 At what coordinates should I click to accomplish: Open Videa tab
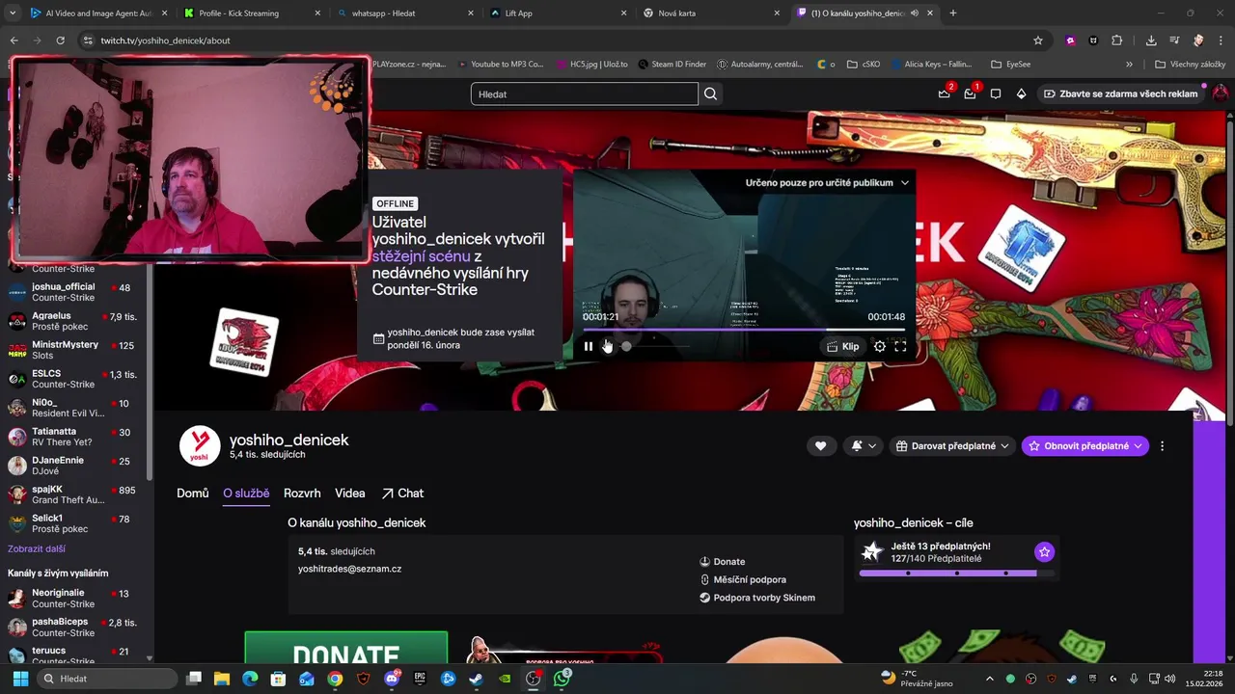pyautogui.click(x=350, y=493)
